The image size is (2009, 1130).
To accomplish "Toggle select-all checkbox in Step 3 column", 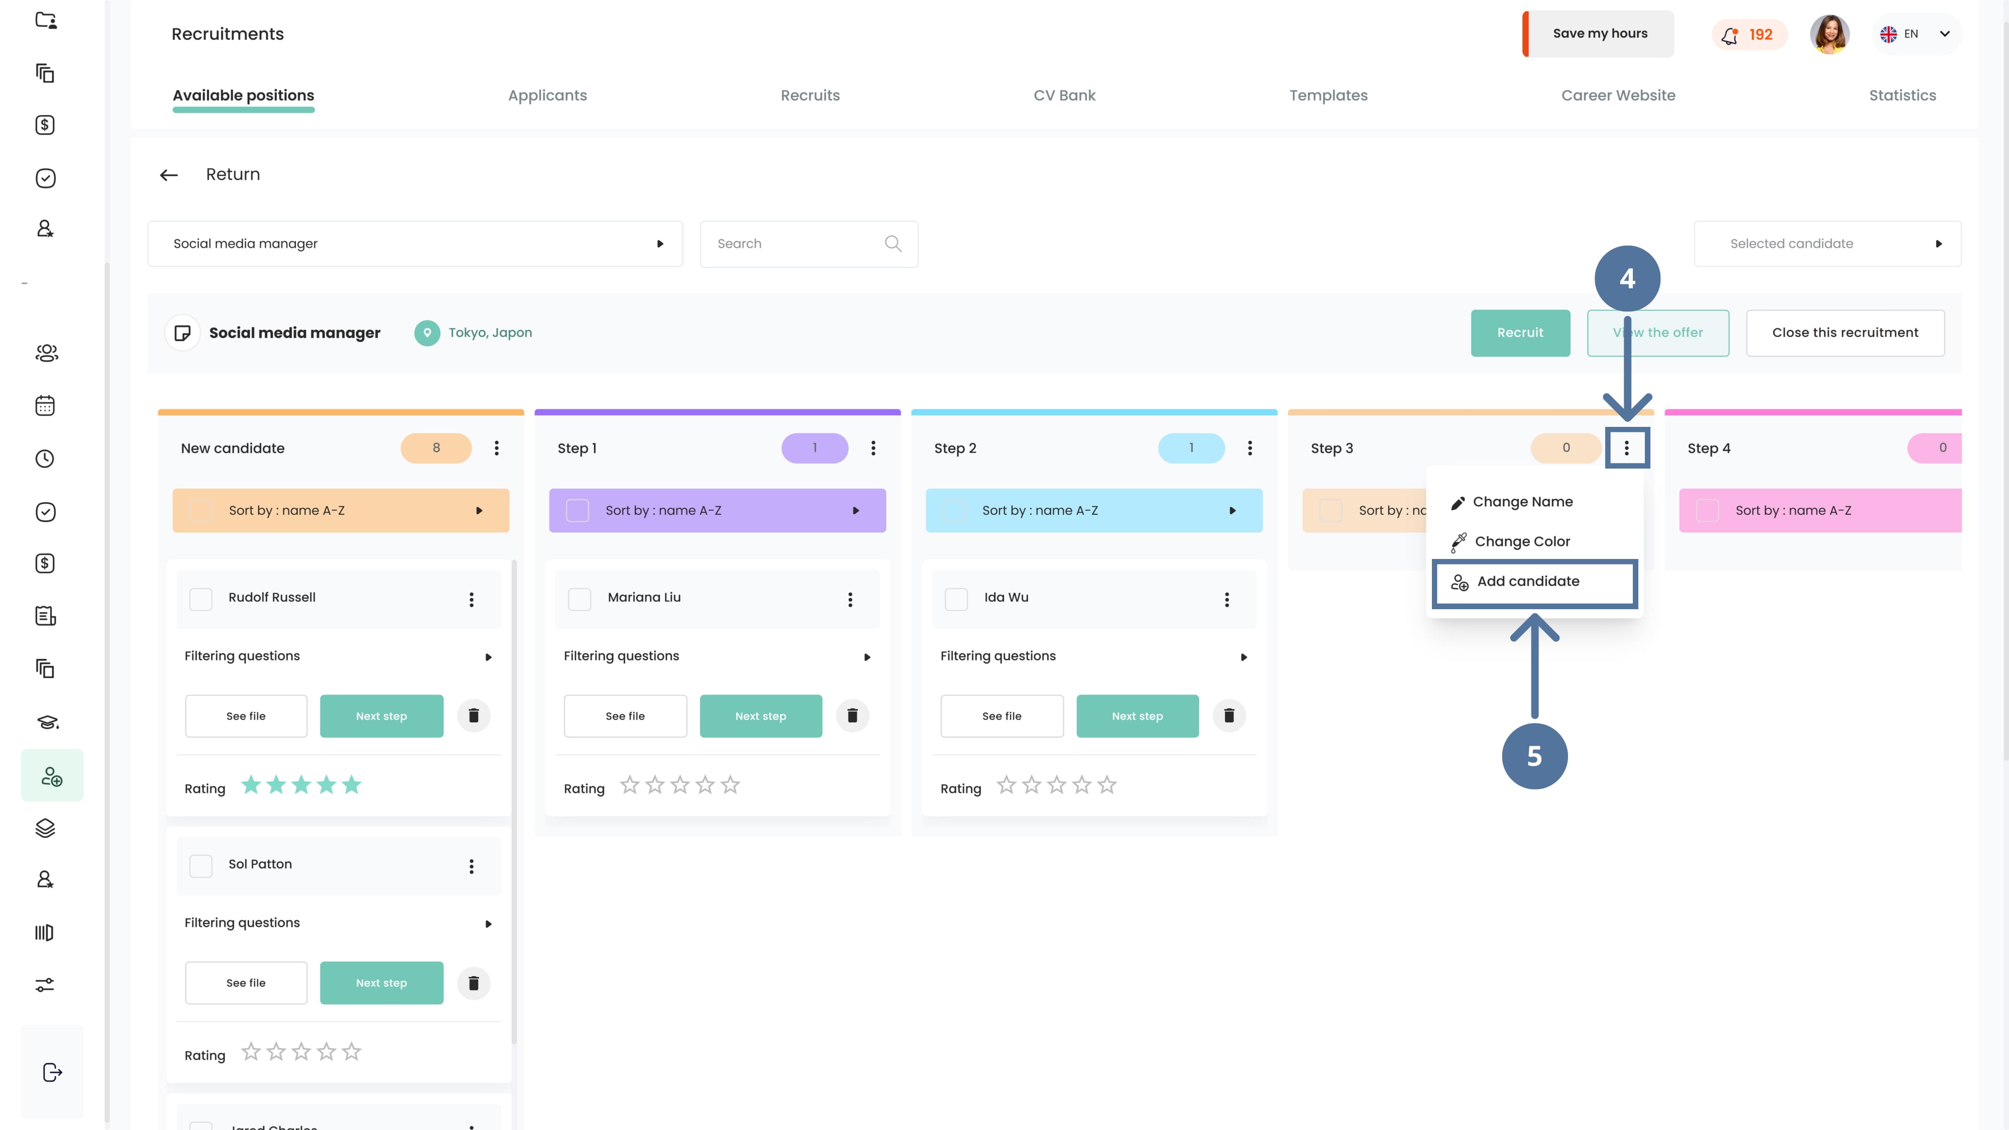I will (x=1330, y=511).
